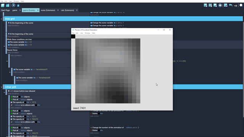Viewport: 244px width, 137px height.
Task: Open the project manager icon
Action: 3,5
